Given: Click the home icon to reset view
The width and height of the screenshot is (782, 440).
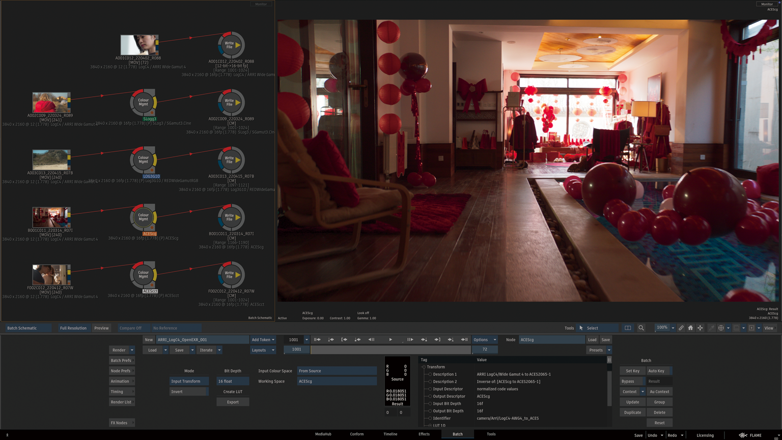Looking at the screenshot, I should click(x=690, y=328).
